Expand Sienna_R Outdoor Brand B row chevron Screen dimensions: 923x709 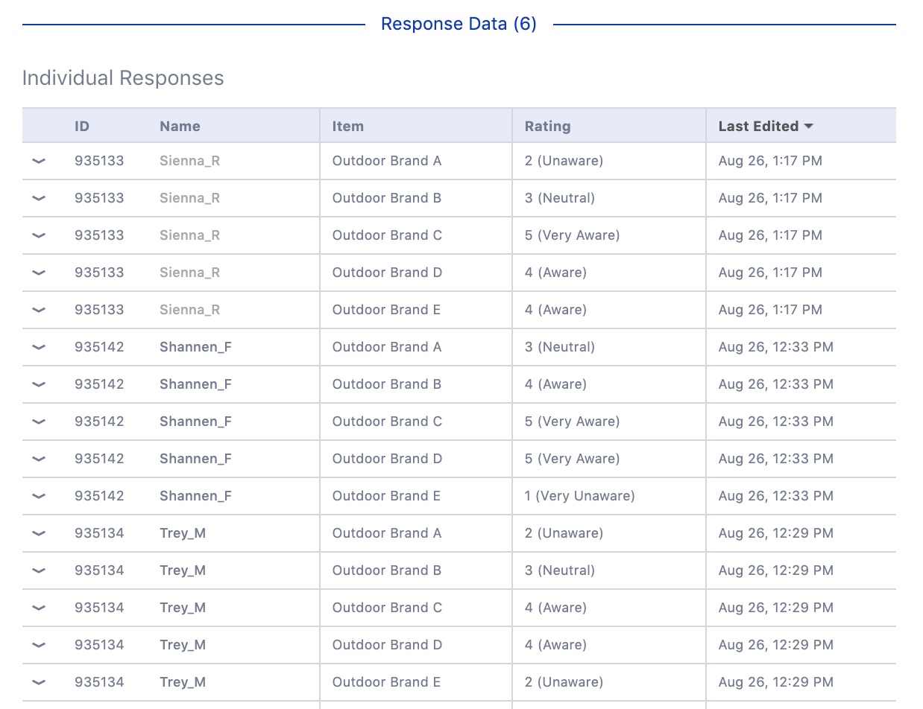(39, 198)
